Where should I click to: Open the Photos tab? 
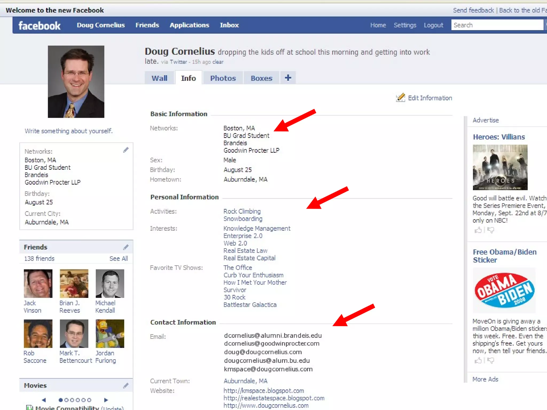223,78
